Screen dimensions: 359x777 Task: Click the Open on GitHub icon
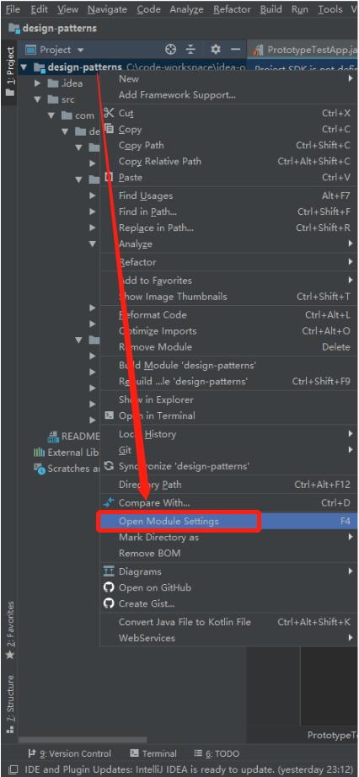click(x=109, y=587)
